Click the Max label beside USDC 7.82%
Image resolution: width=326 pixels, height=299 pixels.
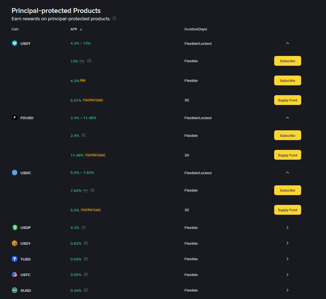point(85,190)
